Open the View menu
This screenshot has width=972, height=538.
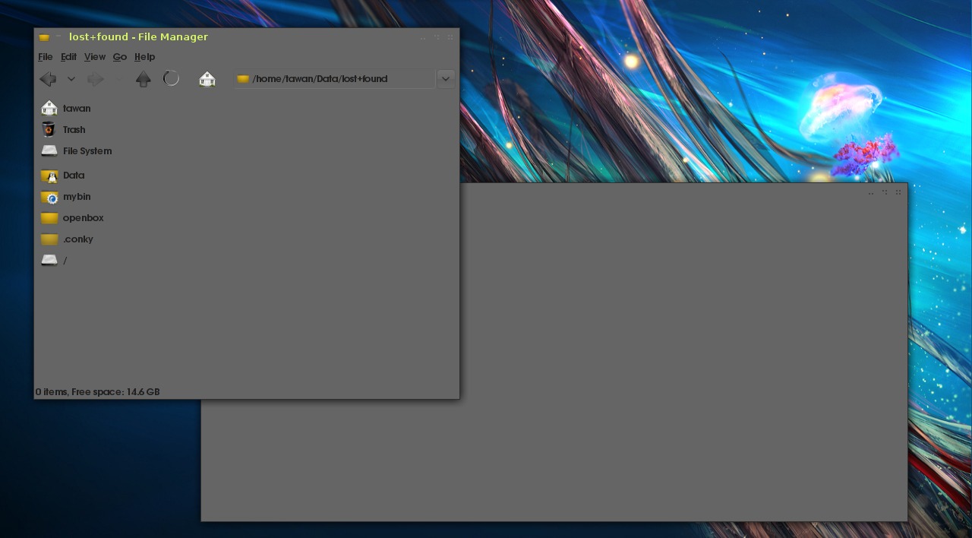tap(95, 57)
